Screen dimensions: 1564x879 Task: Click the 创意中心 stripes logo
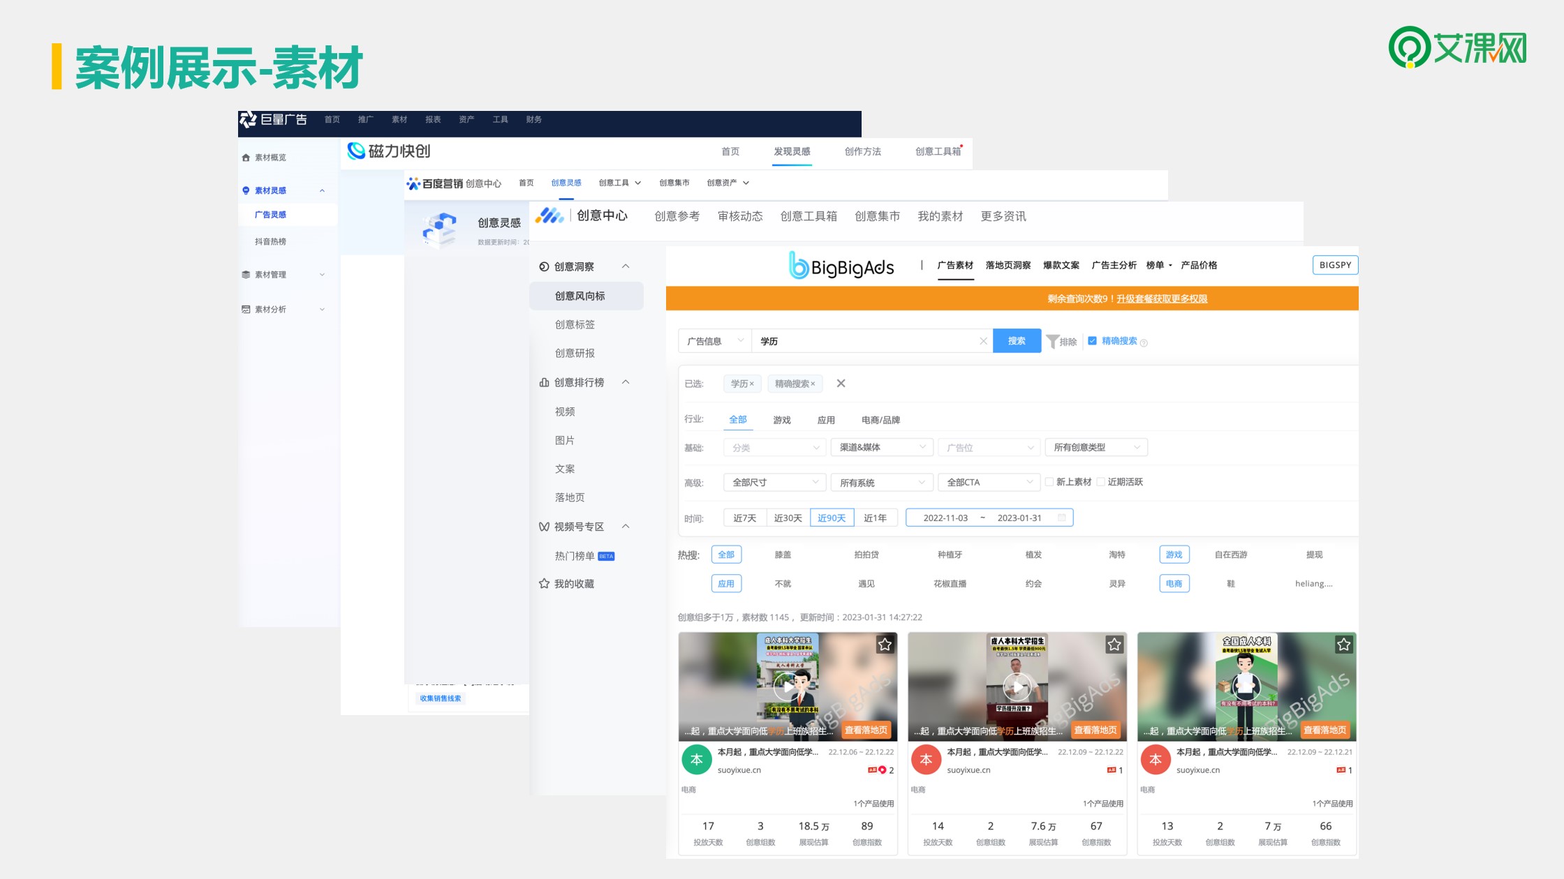pyautogui.click(x=549, y=216)
